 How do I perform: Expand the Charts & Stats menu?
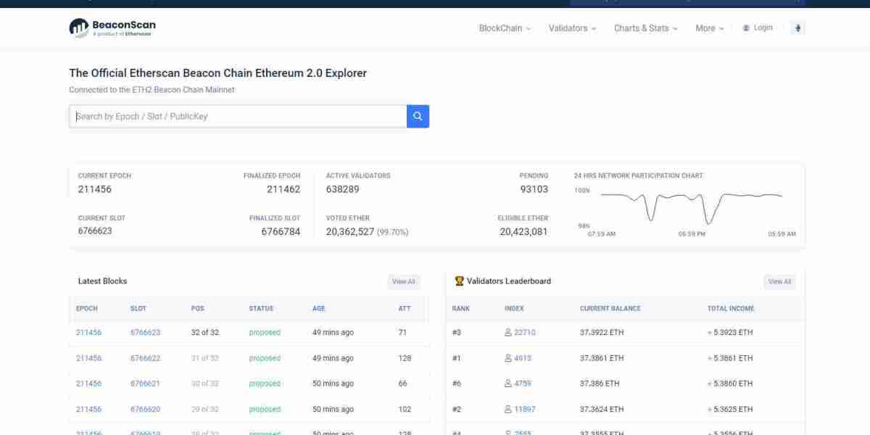[645, 28]
